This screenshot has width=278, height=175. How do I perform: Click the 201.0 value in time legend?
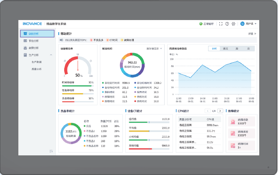tap(125, 88)
